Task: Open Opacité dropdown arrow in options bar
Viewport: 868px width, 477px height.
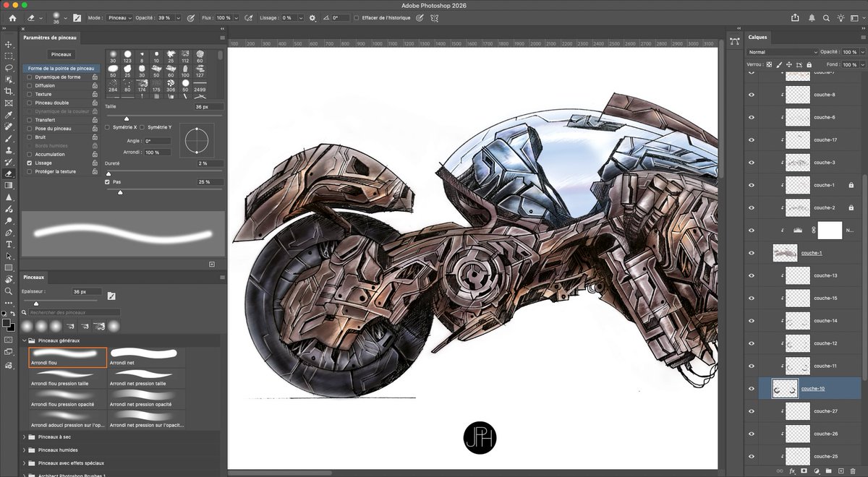Action: (179, 17)
